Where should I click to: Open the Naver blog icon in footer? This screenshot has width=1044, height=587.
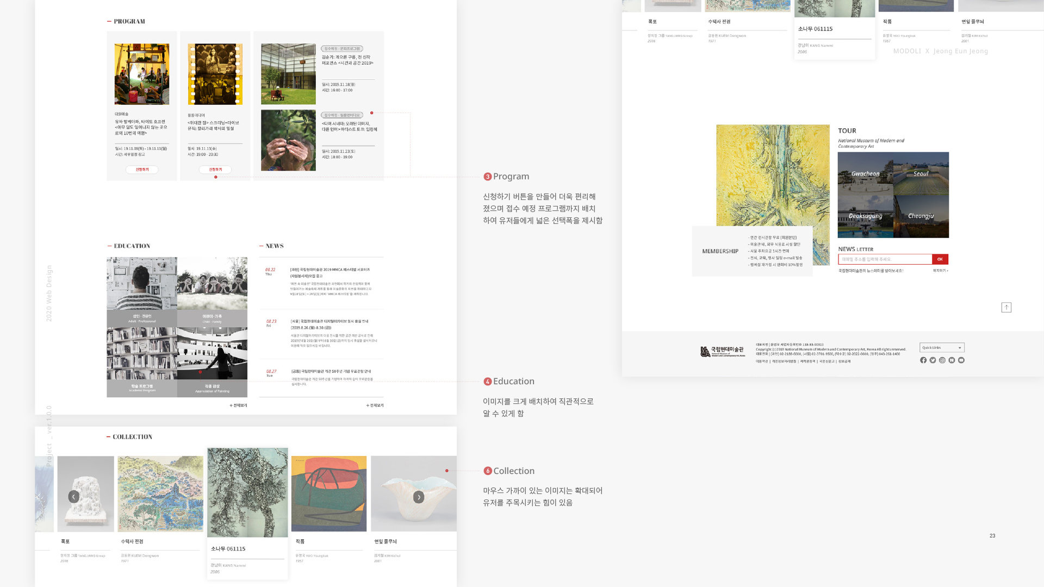point(952,360)
